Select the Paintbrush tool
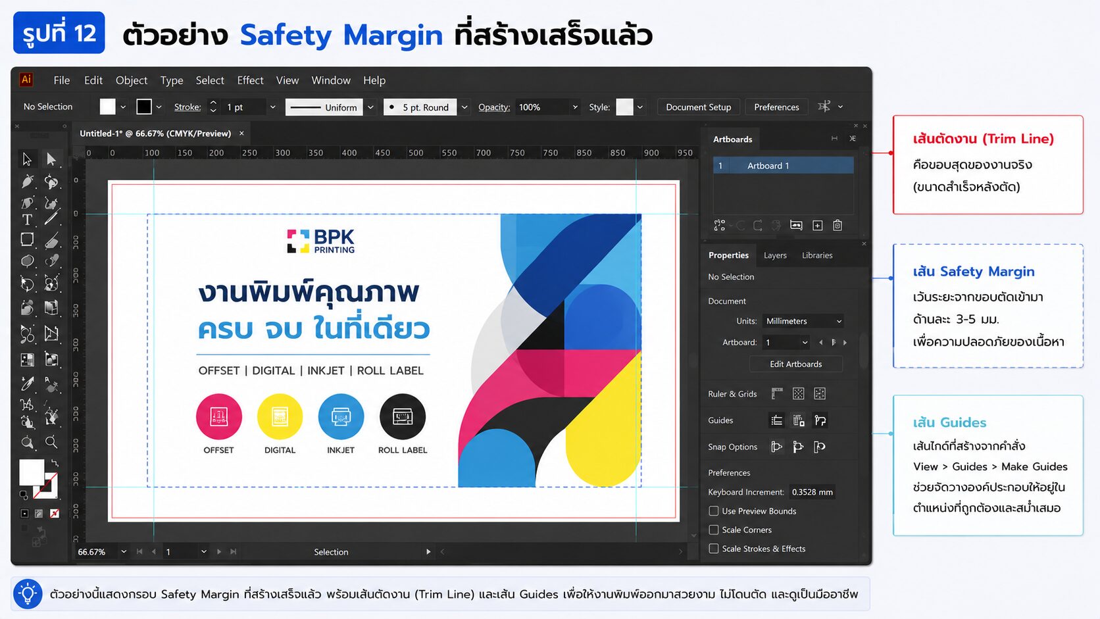1100x619 pixels. point(51,241)
